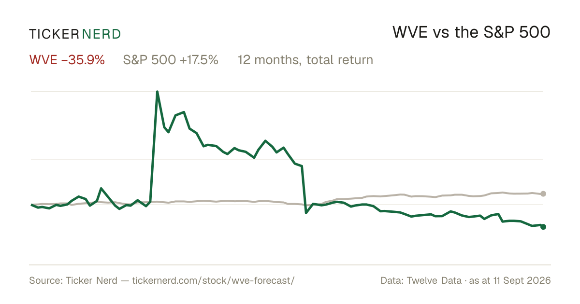Click the footer divider line above source

click(x=290, y=265)
